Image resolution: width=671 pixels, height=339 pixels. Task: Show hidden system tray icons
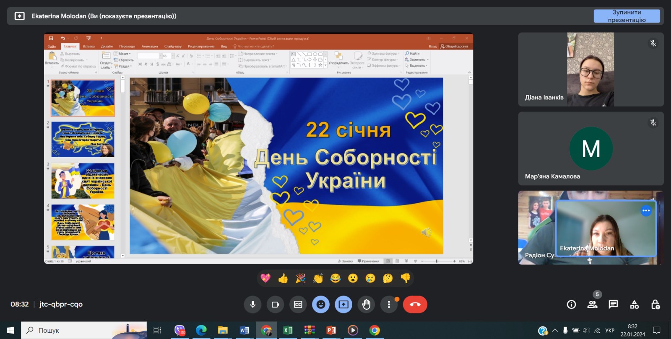pos(555,331)
